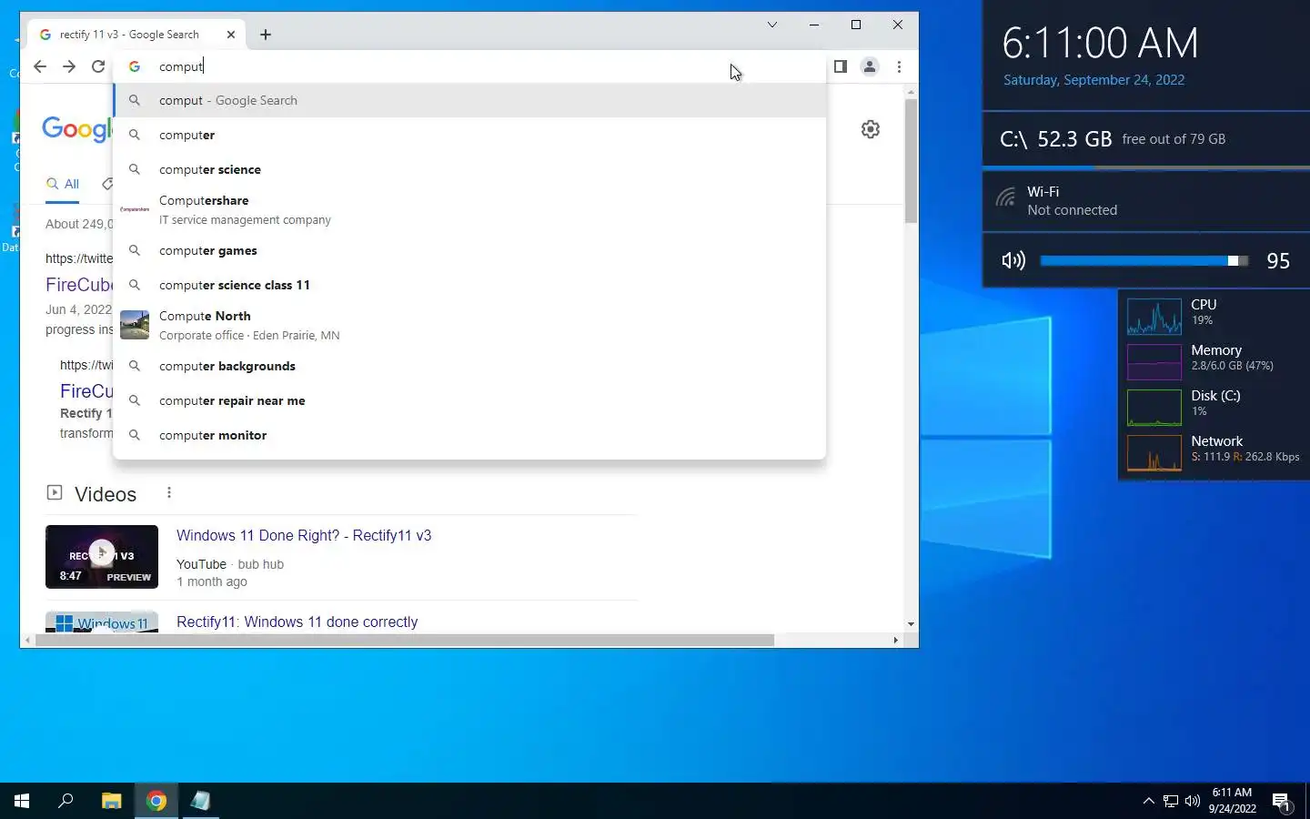The width and height of the screenshot is (1310, 819).
Task: Click the scroll right arrow at page bottom
Action: [896, 641]
